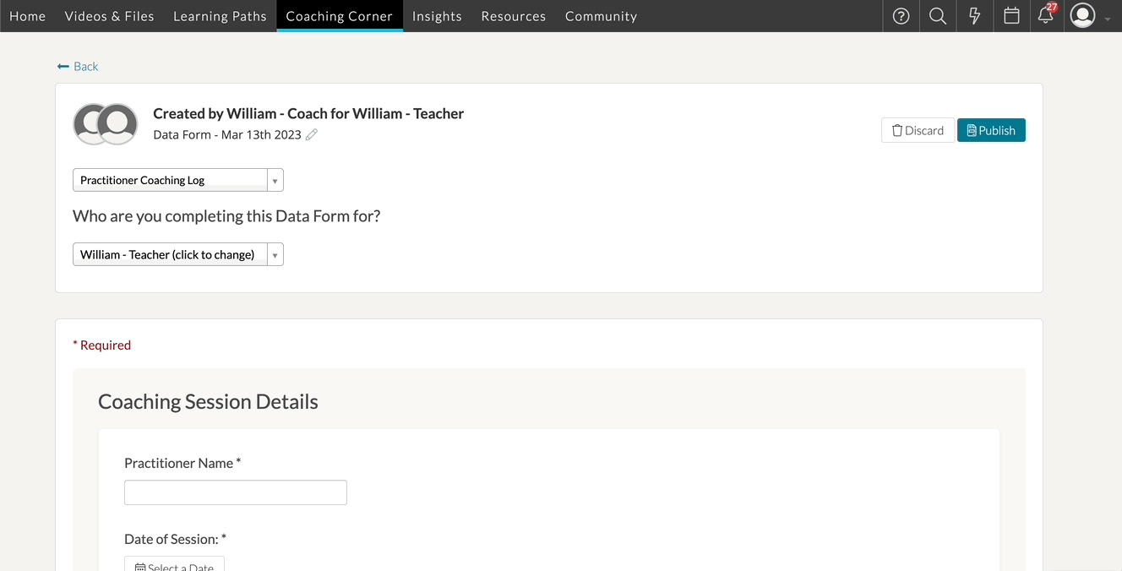1122x571 pixels.
Task: Click the search magnifier icon
Action: pyautogui.click(x=938, y=16)
